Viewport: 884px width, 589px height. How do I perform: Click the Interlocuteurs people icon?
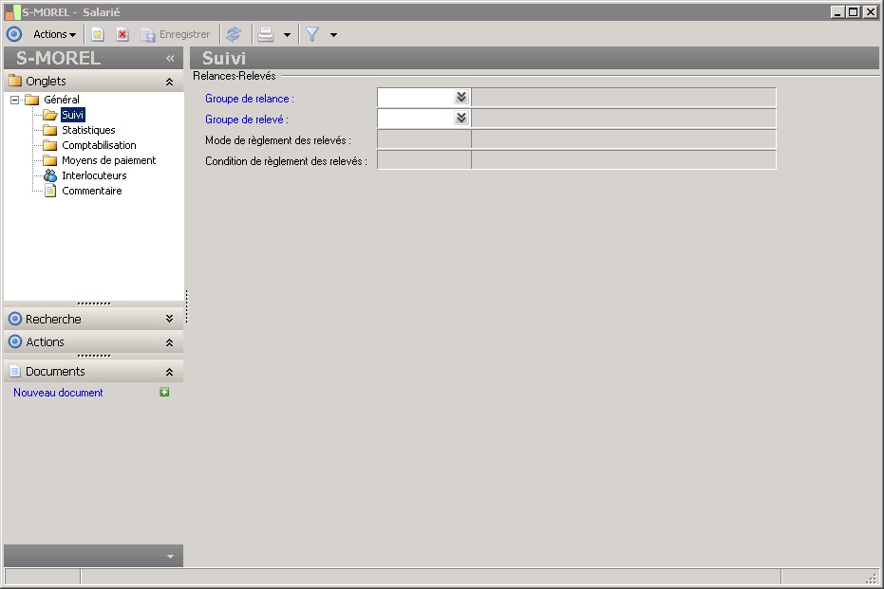click(x=50, y=175)
